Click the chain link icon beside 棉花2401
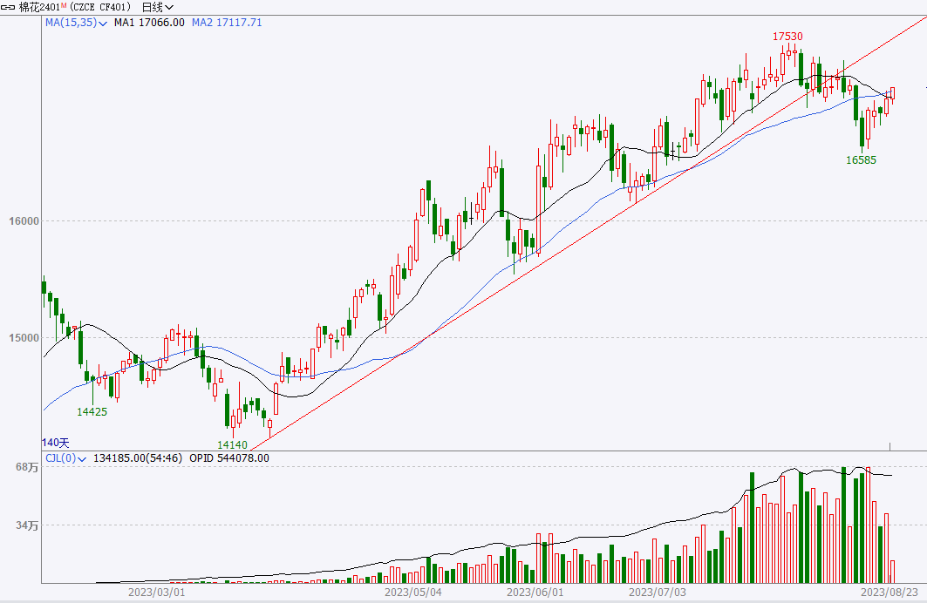Screen dimensions: 927x603 coord(9,7)
